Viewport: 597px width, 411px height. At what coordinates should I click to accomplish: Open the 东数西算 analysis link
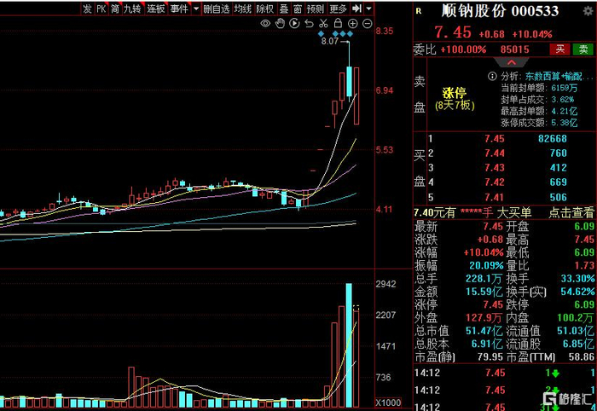click(x=559, y=76)
